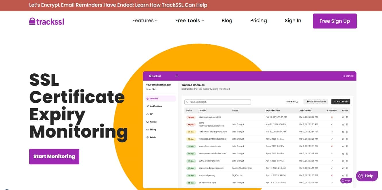Screen dimensions: 382x190
Task: Click the Sign out icon in the dashboard
Action: pyautogui.click(x=344, y=76)
